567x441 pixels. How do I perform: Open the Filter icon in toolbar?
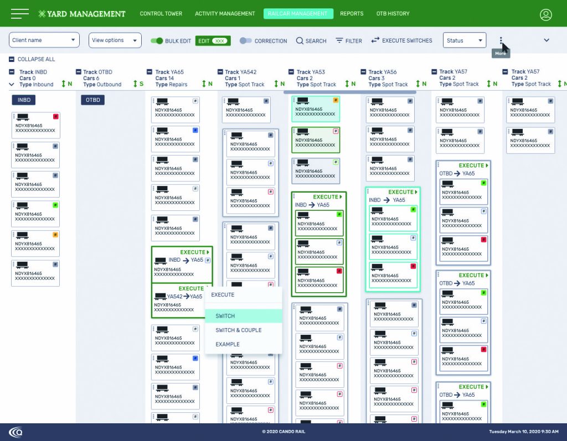[339, 41]
